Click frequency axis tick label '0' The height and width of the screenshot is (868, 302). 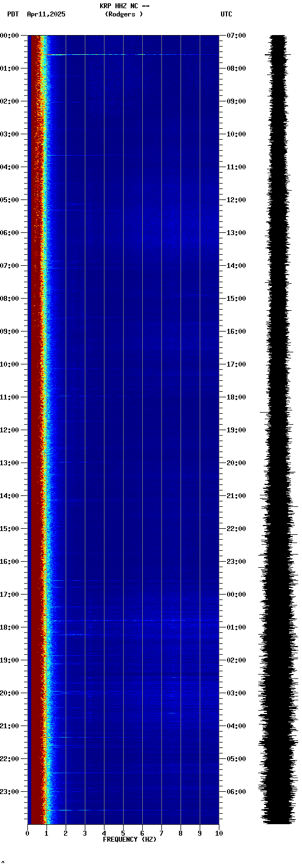pyautogui.click(x=27, y=833)
